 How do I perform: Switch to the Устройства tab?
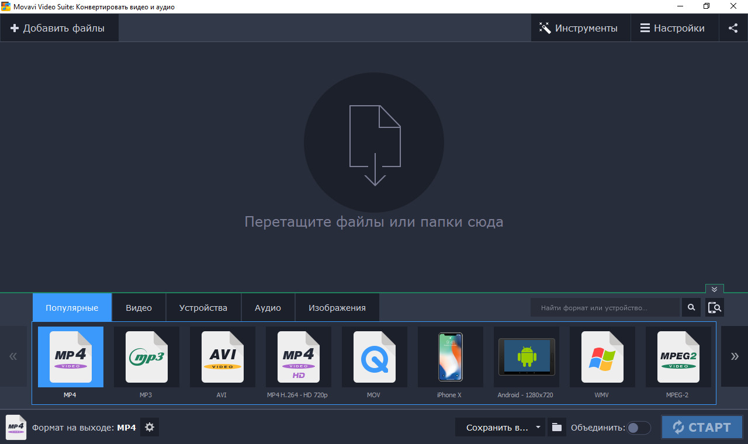pos(203,308)
